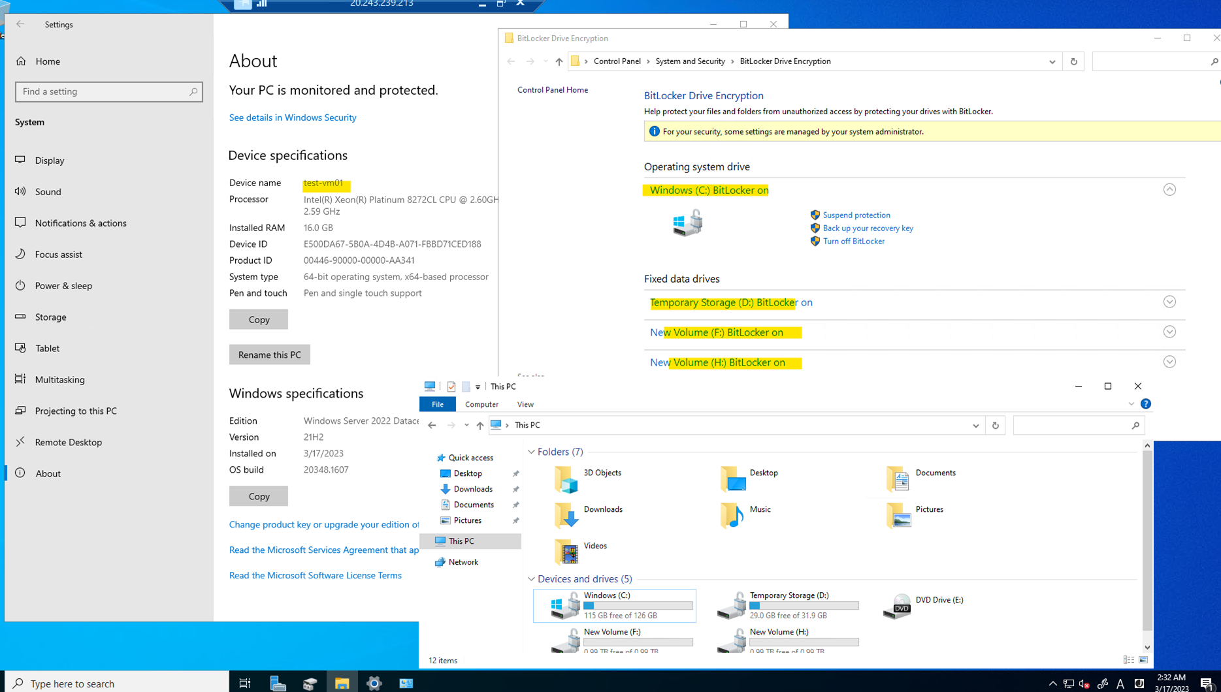The width and height of the screenshot is (1221, 692).
Task: Expand New Volume (H:) BitLocker details
Action: pyautogui.click(x=1169, y=362)
